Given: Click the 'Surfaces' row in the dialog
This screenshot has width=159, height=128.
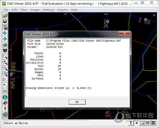Looking at the screenshot, I should tap(46, 79).
